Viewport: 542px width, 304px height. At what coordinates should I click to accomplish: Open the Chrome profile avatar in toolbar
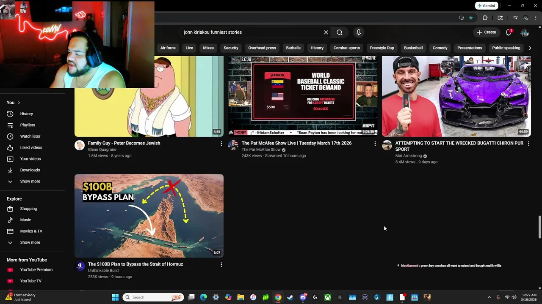click(x=525, y=18)
